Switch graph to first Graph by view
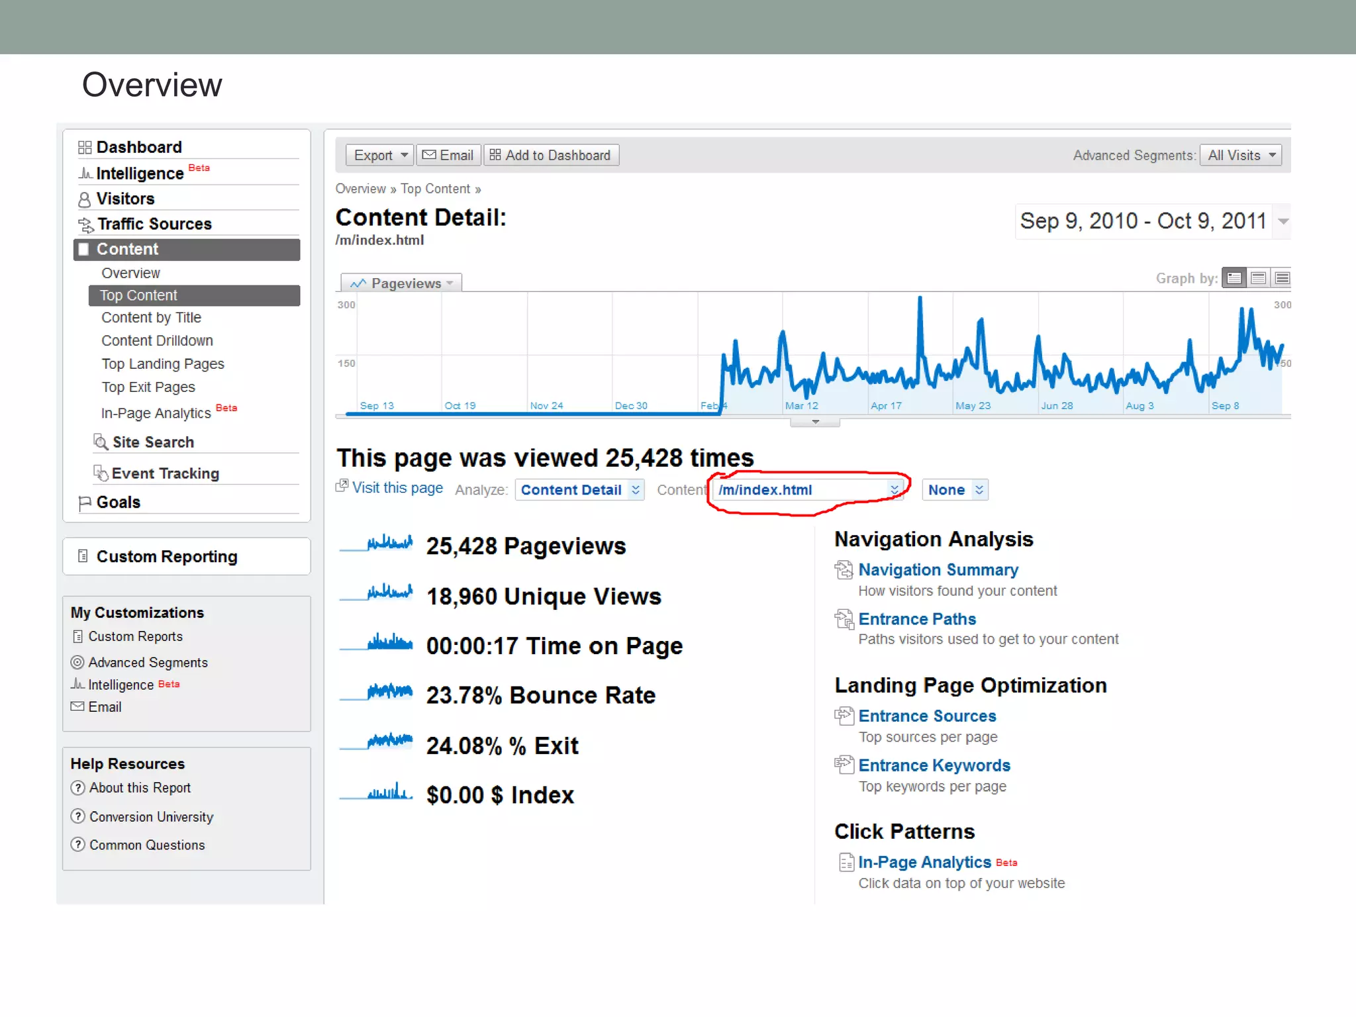This screenshot has height=1017, width=1356. [1234, 278]
